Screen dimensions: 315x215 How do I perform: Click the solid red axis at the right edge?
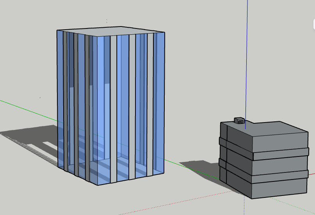coord(312,172)
